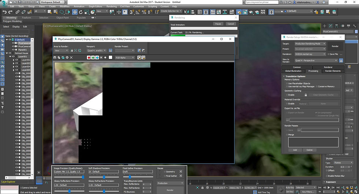The height and width of the screenshot is (194, 359).
Task: Toggle alpha channel display in frame window
Action: 101,57
